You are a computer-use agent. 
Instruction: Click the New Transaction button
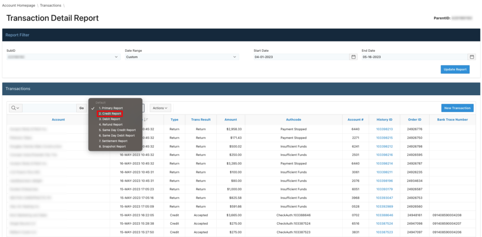[x=457, y=108]
